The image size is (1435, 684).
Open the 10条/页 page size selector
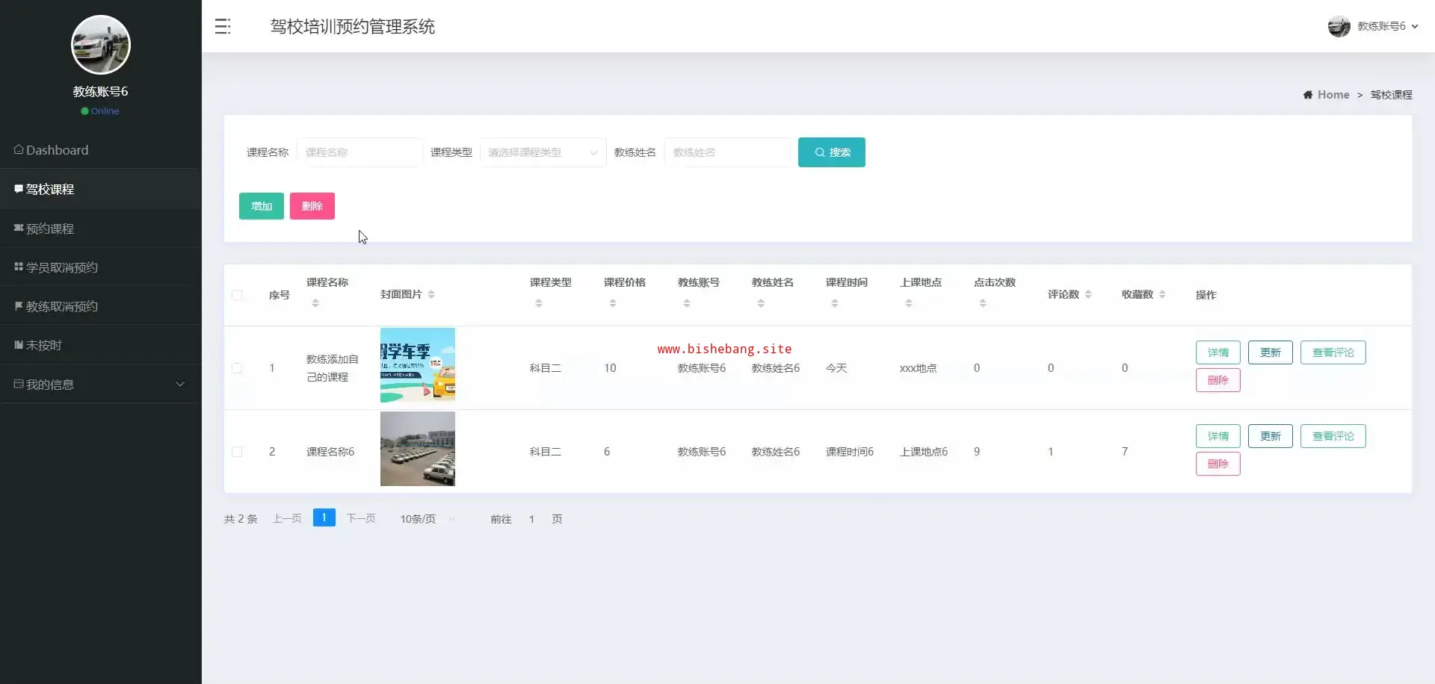click(x=427, y=519)
